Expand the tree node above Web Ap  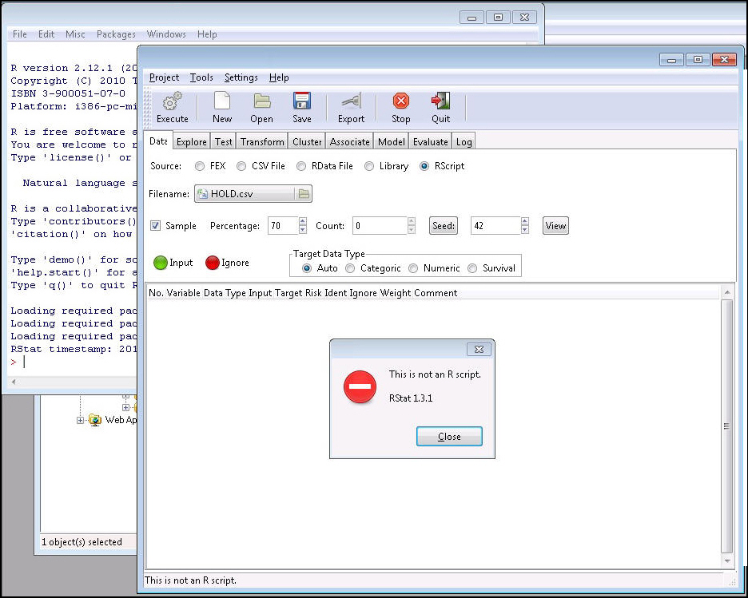(125, 407)
